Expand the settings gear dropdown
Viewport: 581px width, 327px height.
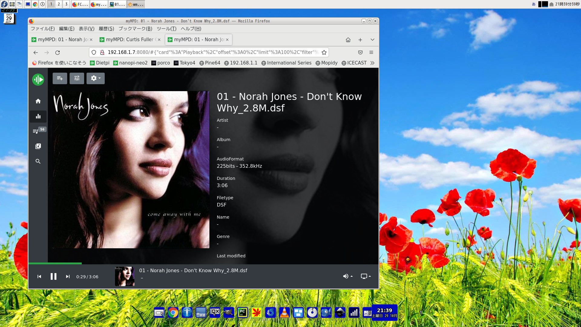click(96, 78)
